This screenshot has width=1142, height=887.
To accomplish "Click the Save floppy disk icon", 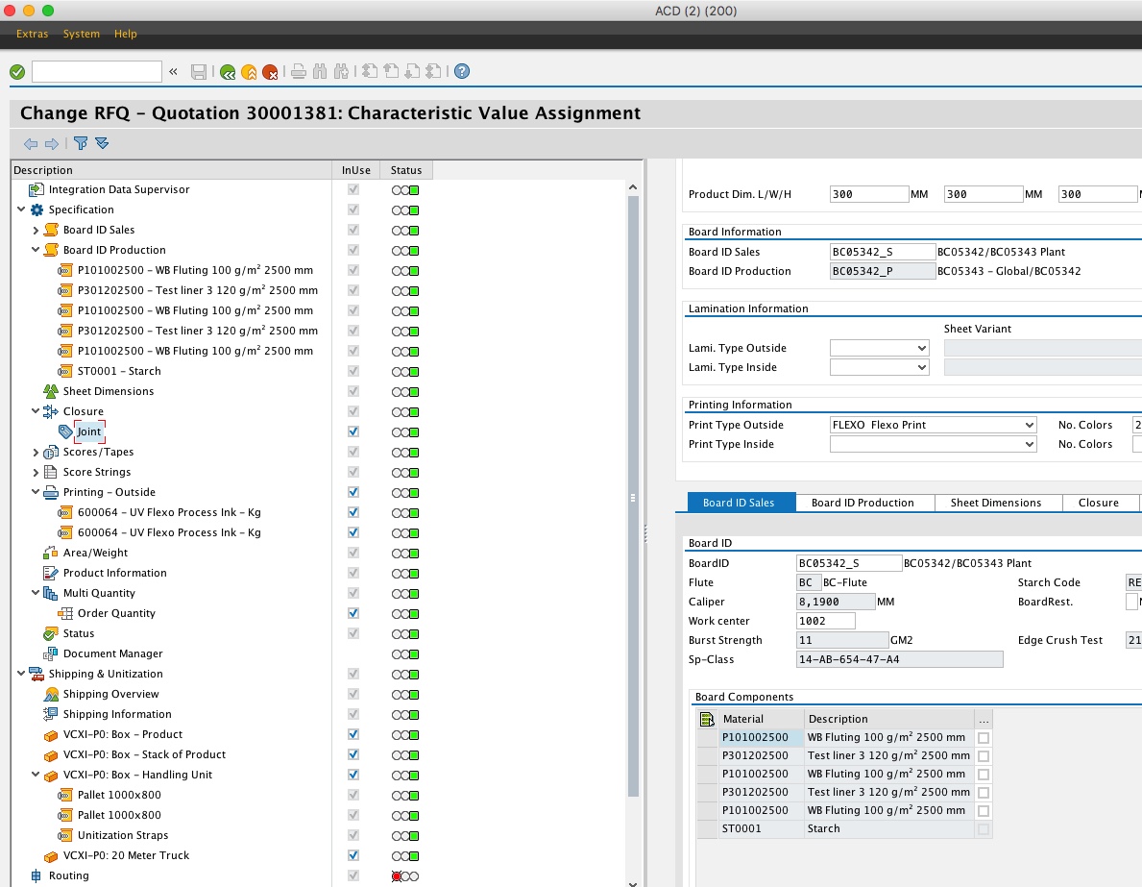I will (199, 72).
